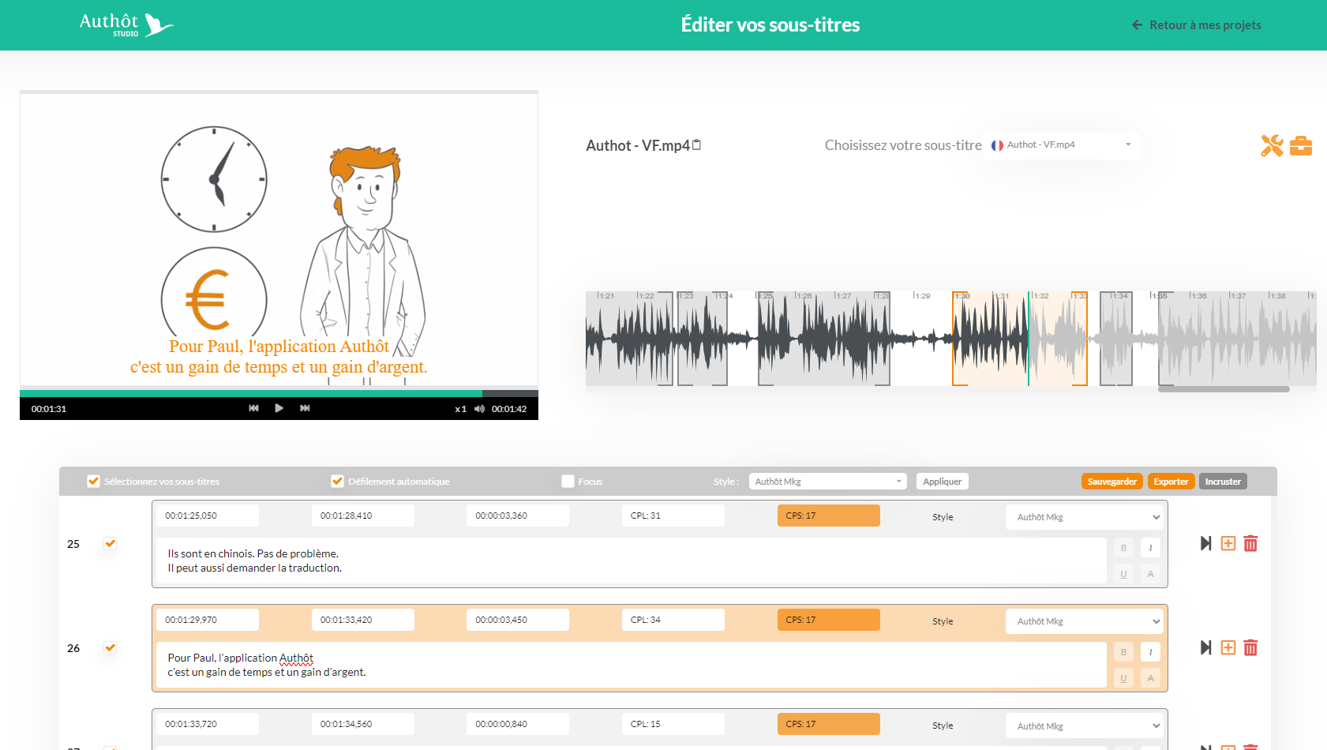The image size is (1327, 750).
Task: Skip to next subtitle in video player
Action: 305,408
